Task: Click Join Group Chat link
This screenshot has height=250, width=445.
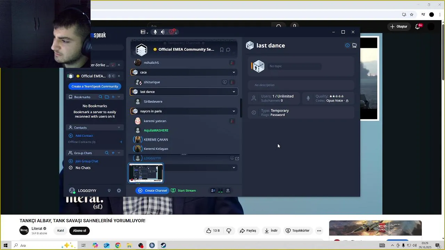Action: click(87, 161)
